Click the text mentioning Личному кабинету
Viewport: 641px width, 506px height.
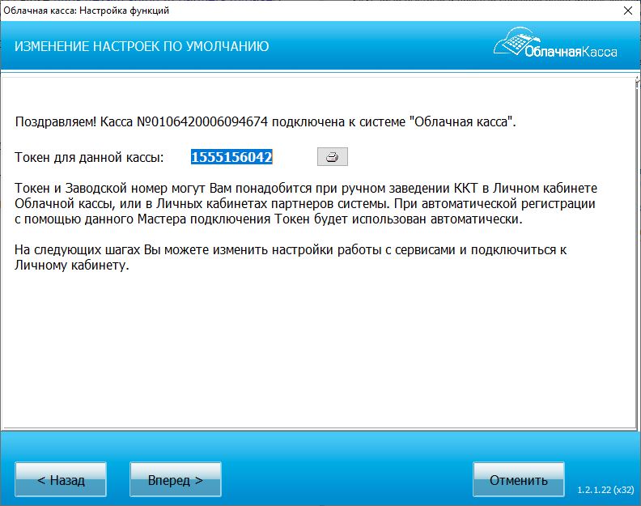[x=71, y=266]
